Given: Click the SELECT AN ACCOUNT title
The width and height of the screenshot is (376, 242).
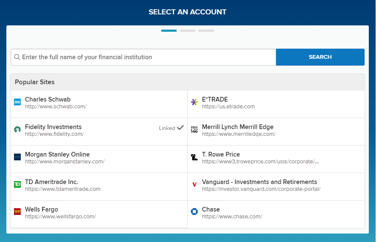Looking at the screenshot, I should (188, 12).
